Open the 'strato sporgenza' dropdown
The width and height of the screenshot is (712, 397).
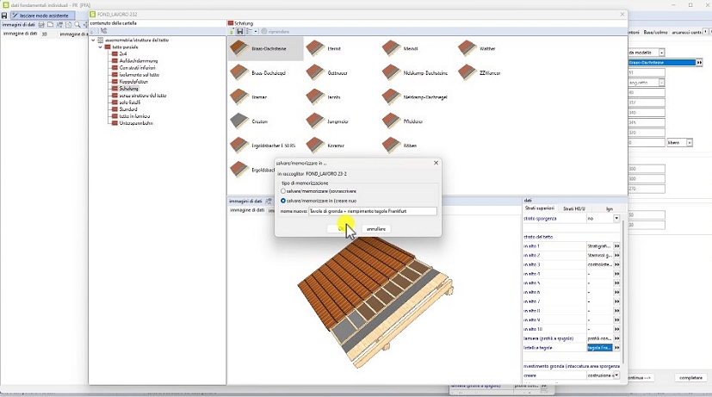(616, 219)
